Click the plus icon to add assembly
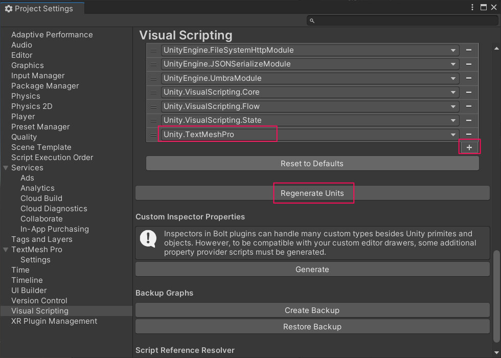This screenshot has width=501, height=358. tap(469, 147)
